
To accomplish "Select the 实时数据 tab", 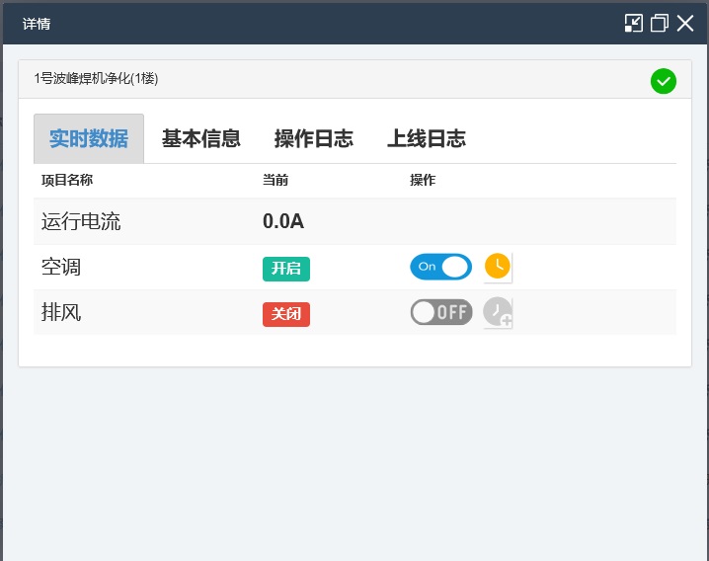I will 89,139.
